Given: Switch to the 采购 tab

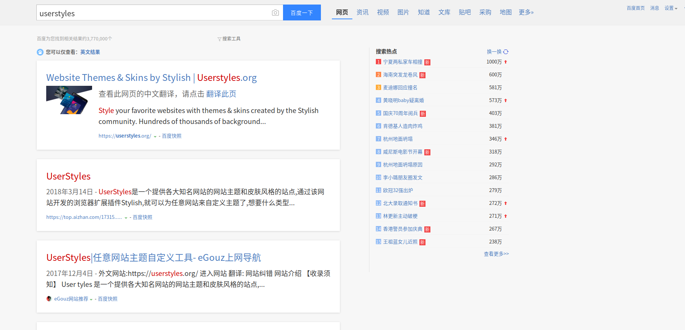Looking at the screenshot, I should click(x=485, y=12).
